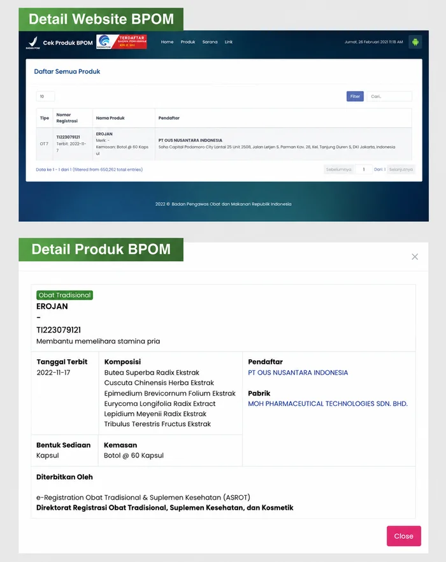Click the Obat Tradisional green badge
This screenshot has width=446, height=562.
click(64, 295)
